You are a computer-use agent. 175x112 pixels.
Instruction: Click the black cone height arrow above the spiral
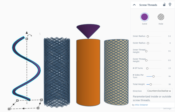[x=27, y=33]
